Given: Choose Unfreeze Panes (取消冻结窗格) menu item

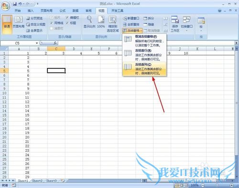Looking at the screenshot, I should coord(144,41).
